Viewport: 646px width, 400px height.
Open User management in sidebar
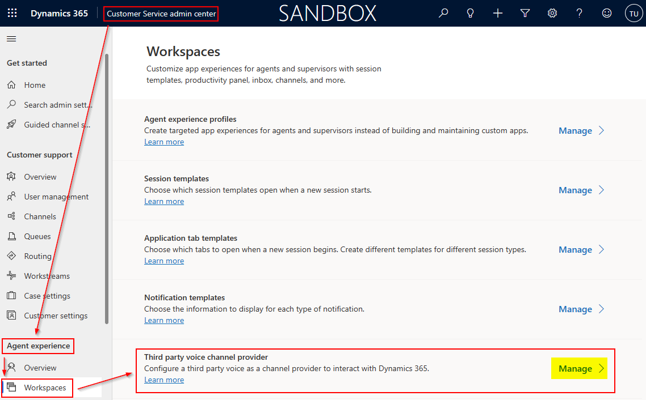(56, 197)
